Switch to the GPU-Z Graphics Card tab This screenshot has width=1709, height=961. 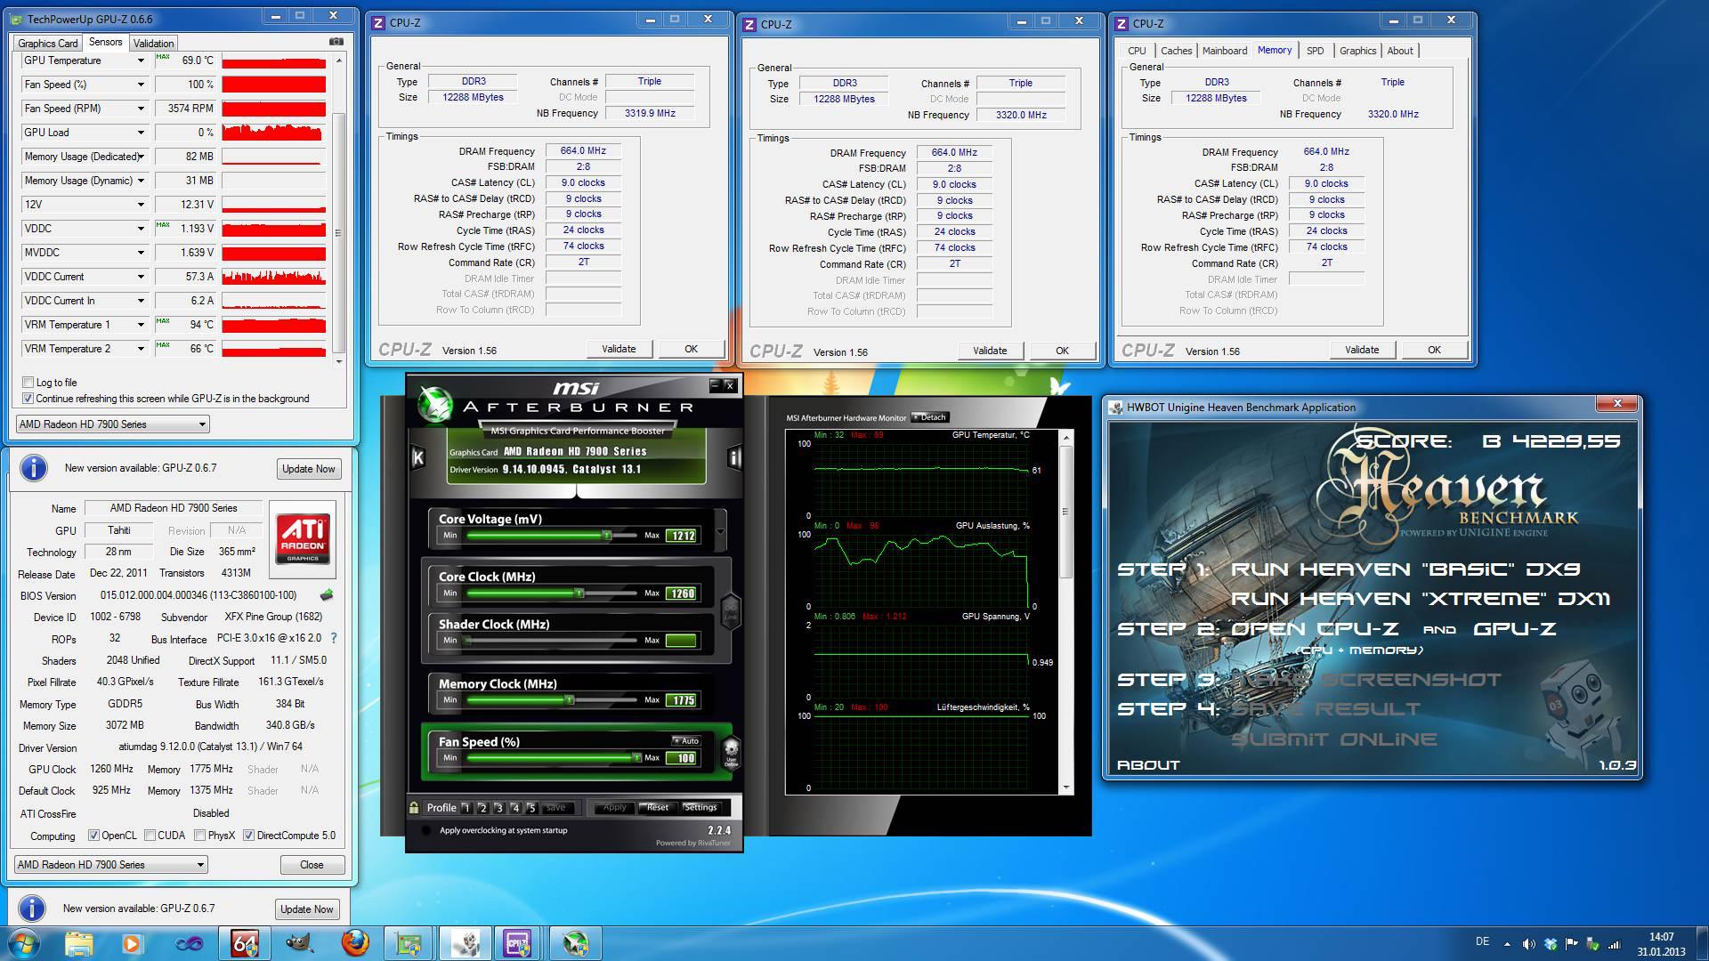[x=48, y=43]
